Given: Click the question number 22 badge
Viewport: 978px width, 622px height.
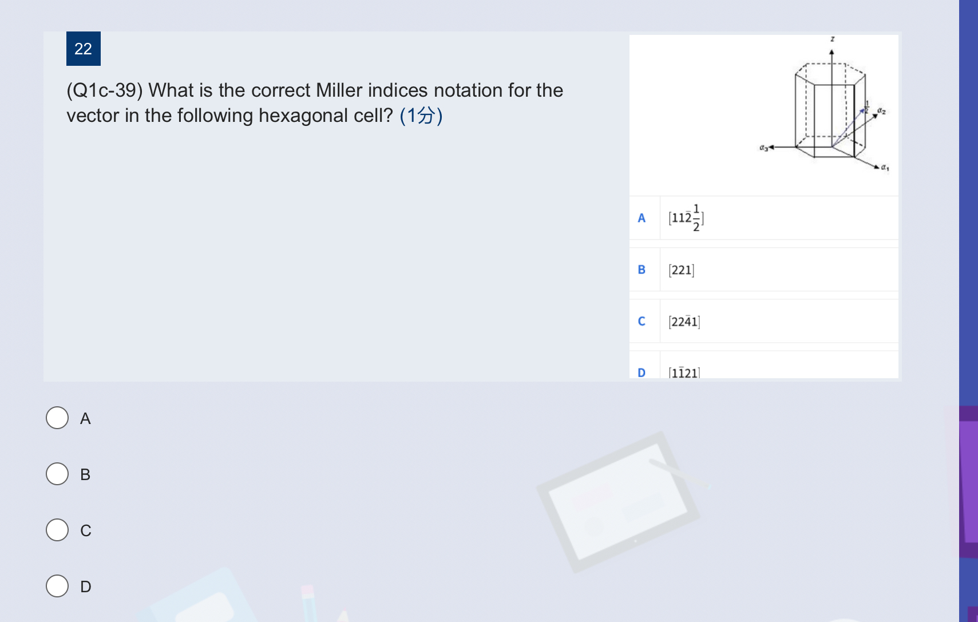Looking at the screenshot, I should click(83, 49).
